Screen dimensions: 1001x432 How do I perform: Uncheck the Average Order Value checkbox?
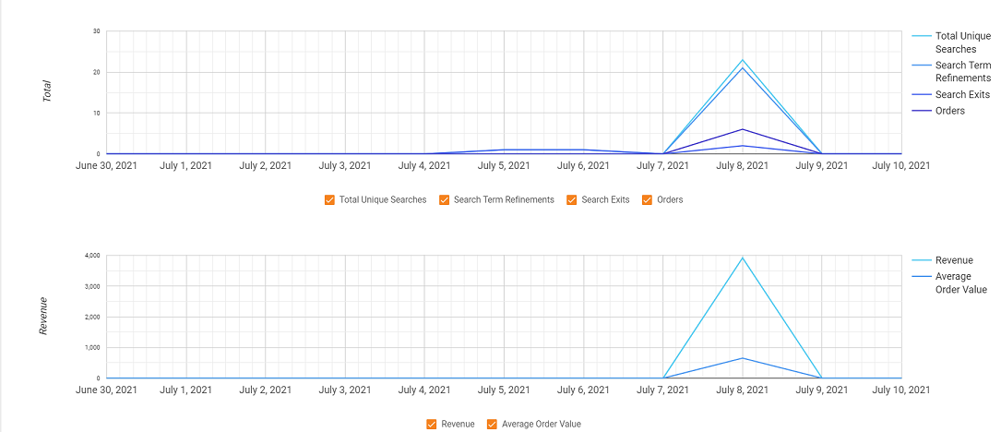pyautogui.click(x=492, y=425)
